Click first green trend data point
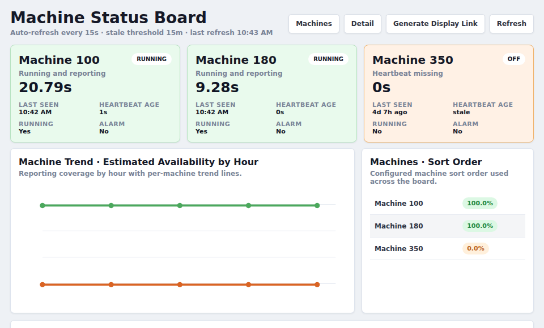This screenshot has width=544, height=328. click(42, 206)
